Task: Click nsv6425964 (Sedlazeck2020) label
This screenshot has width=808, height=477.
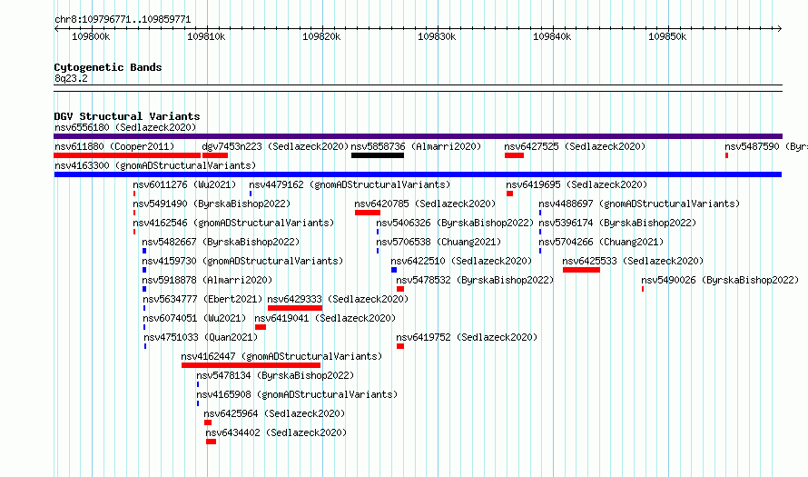Action: (x=274, y=413)
